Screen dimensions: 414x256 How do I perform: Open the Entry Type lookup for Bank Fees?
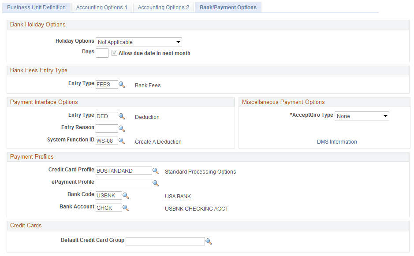(x=122, y=85)
